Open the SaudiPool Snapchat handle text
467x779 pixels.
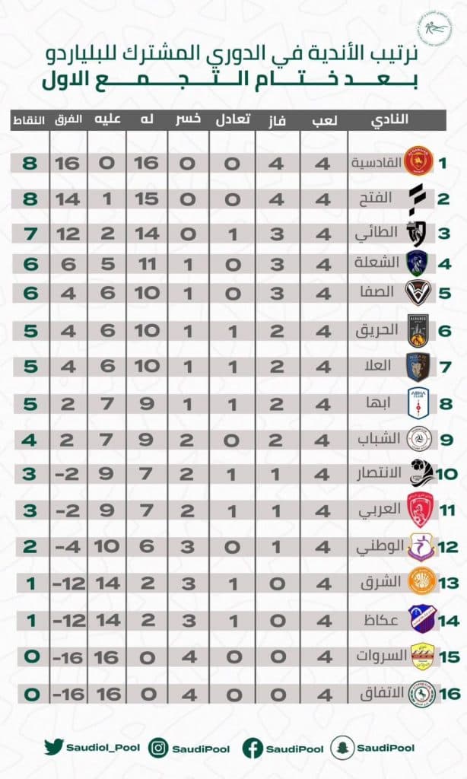click(x=386, y=748)
